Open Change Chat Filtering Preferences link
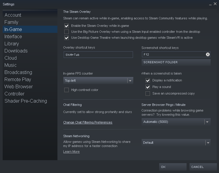 pos(88,122)
